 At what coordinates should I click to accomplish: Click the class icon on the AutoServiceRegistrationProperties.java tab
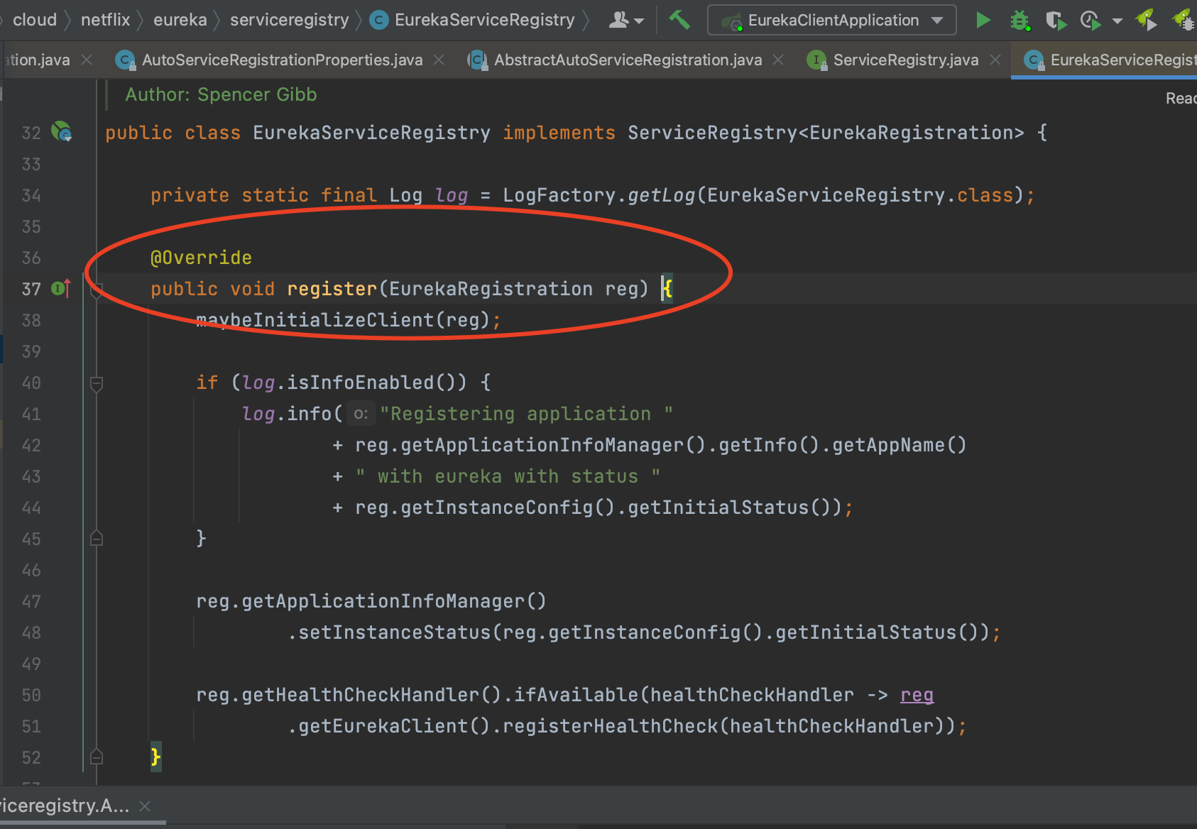[126, 60]
